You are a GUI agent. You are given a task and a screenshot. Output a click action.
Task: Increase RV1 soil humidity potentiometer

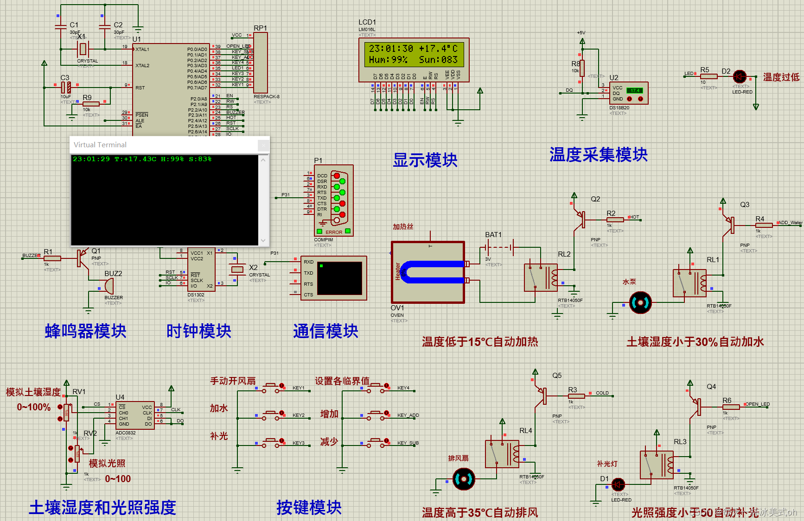tap(60, 407)
